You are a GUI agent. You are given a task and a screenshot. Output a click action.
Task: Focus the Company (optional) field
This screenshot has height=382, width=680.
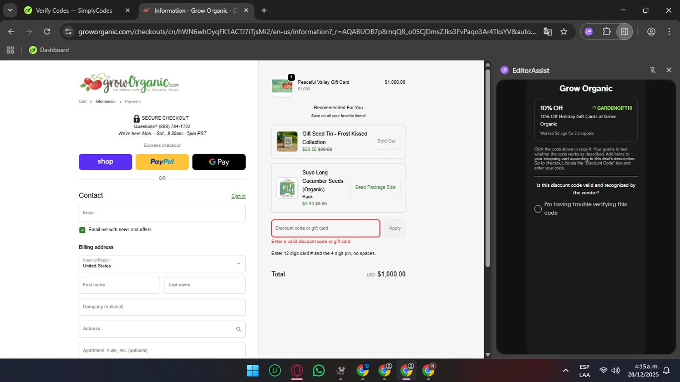pos(162,307)
